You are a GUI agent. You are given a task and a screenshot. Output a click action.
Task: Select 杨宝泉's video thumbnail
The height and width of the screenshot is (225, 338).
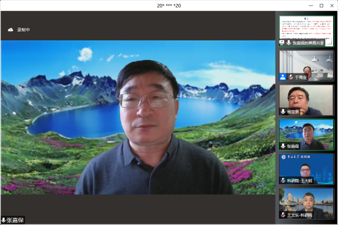[x=306, y=98]
